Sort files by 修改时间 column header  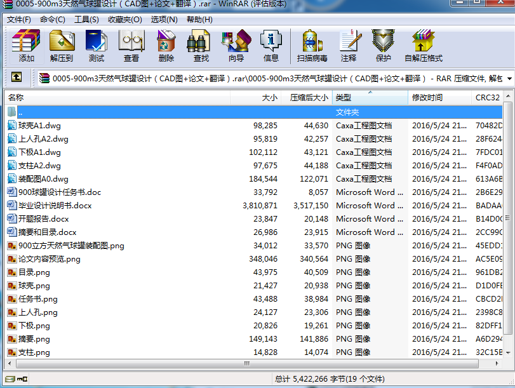(439, 97)
